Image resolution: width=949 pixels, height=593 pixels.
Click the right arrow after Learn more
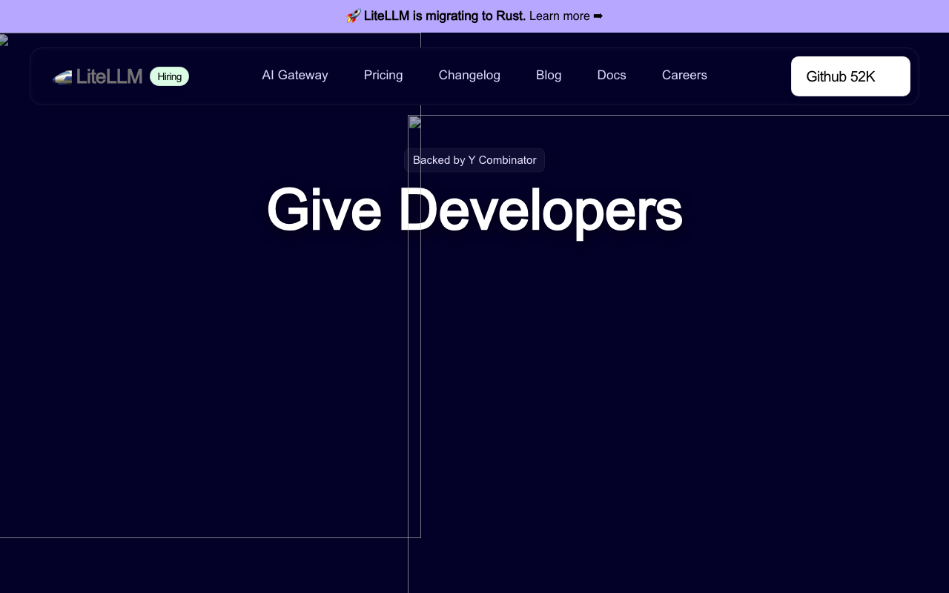(598, 16)
